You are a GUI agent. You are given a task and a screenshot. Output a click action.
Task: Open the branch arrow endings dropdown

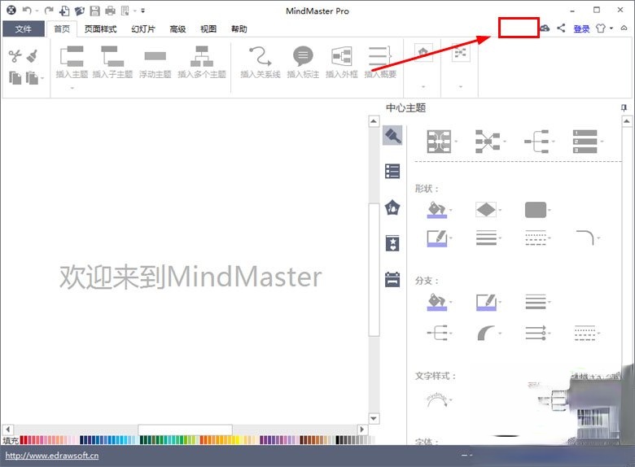537,333
